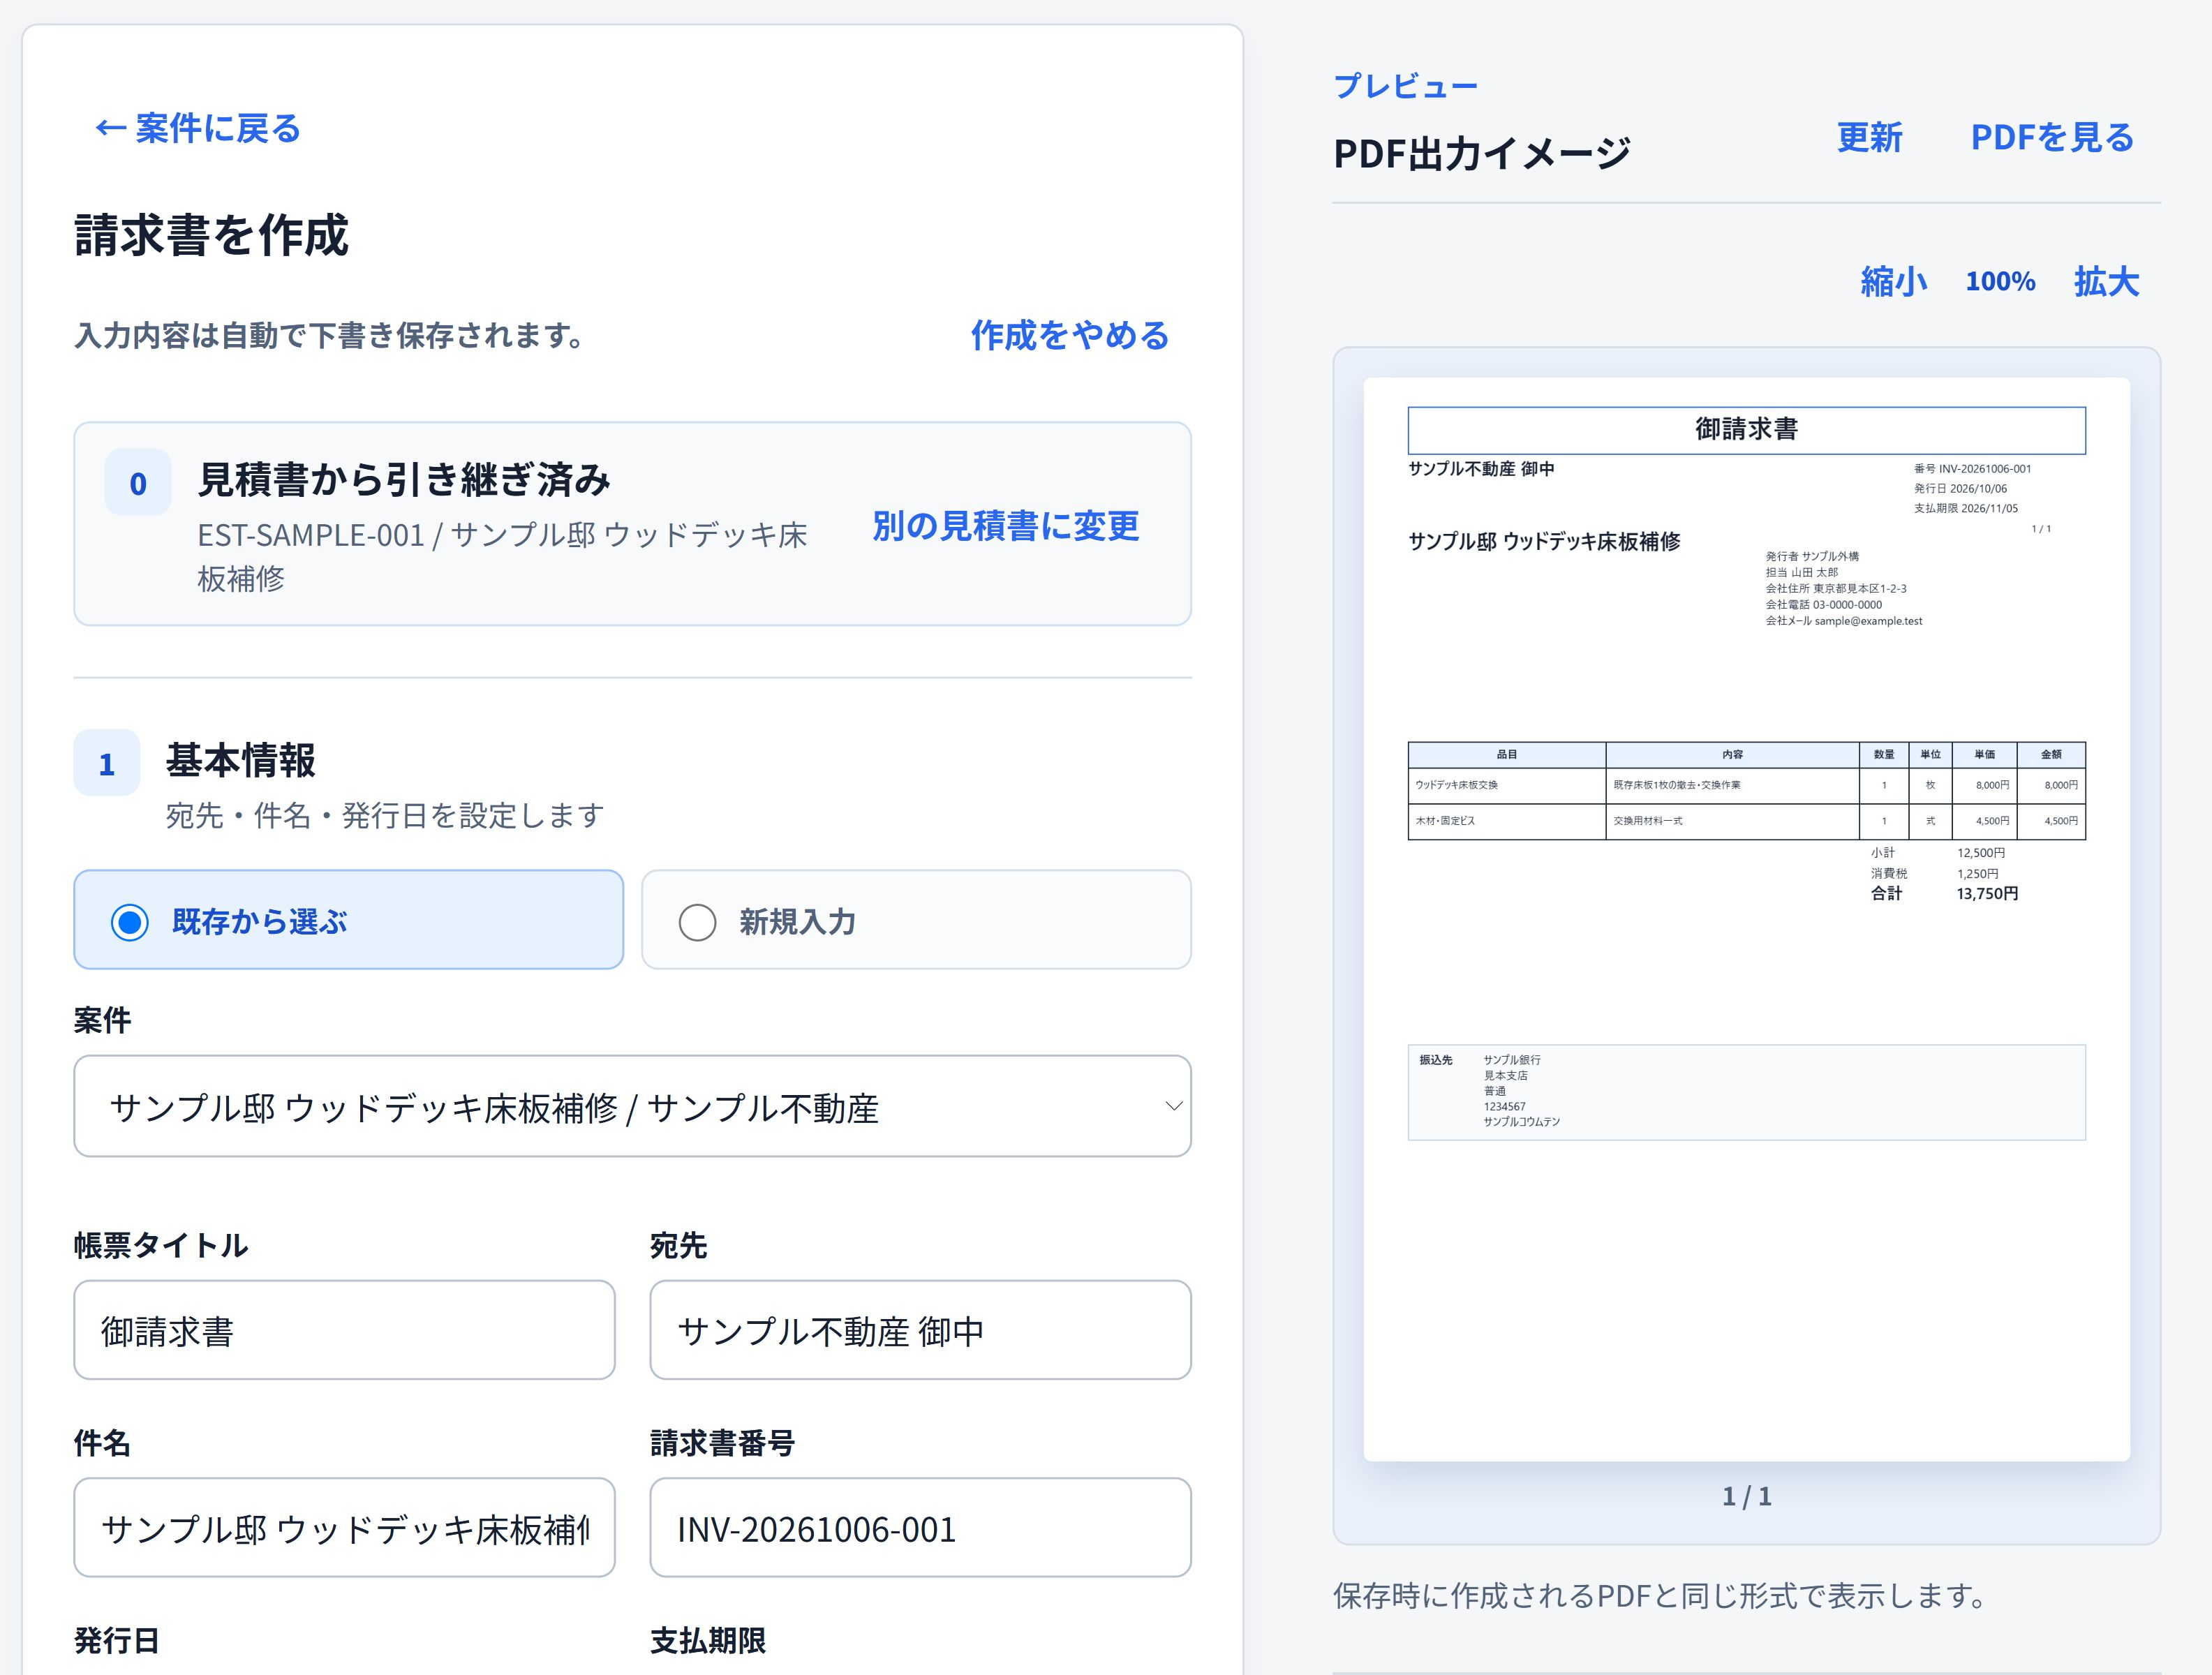Click the 帳票タイトル input field
Viewport: 2212px width, 1675px height.
coord(344,1330)
